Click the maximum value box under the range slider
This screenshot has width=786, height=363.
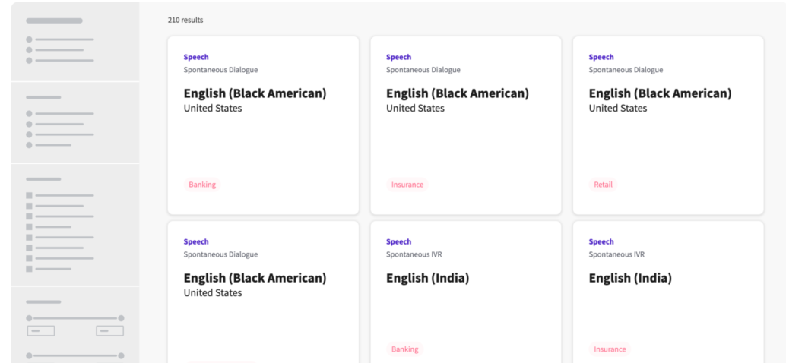tap(109, 331)
